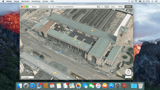Show current location with the arrow button
This screenshot has width=160, height=90.
[x=50, y=7]
